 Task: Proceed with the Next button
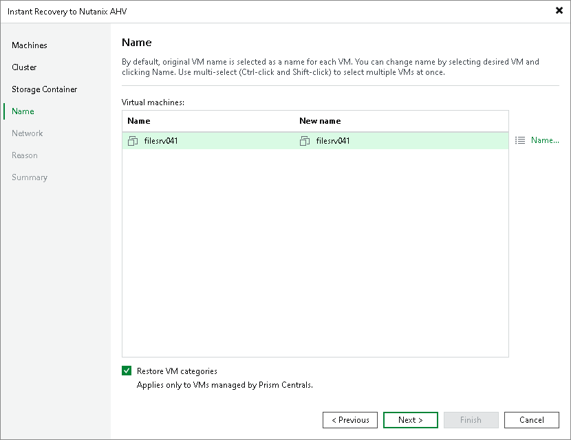(411, 420)
